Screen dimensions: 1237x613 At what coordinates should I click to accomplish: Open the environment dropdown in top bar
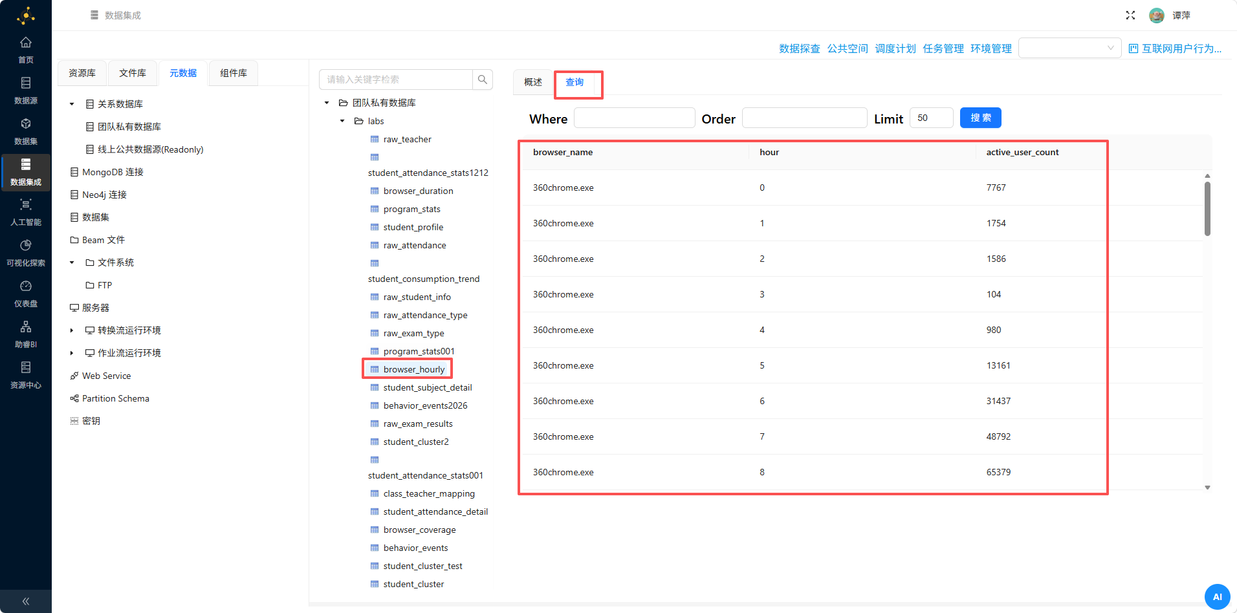click(1069, 48)
